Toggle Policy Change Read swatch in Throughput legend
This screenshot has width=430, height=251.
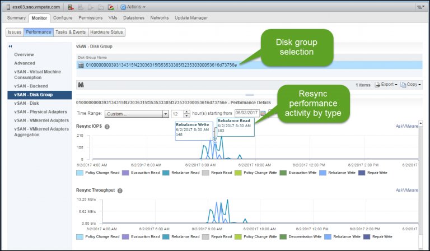point(80,237)
